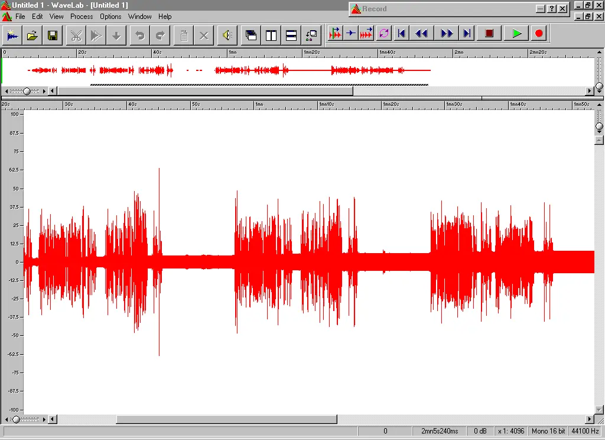This screenshot has height=440, width=605.
Task: Open the Window menu
Action: pyautogui.click(x=139, y=17)
